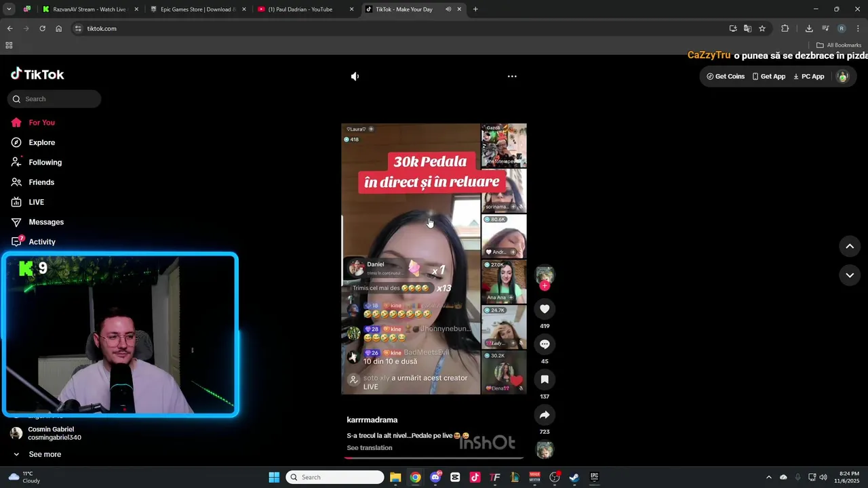Open the taskbar clock and date
Image resolution: width=868 pixels, height=488 pixels.
(848, 477)
